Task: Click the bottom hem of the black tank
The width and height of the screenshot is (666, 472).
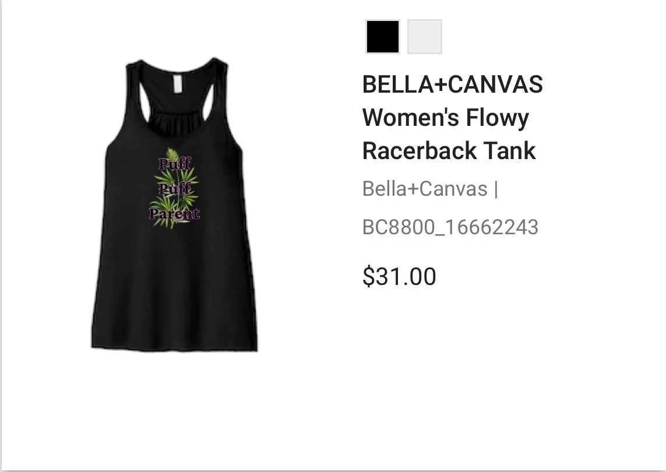Action: pos(174,345)
